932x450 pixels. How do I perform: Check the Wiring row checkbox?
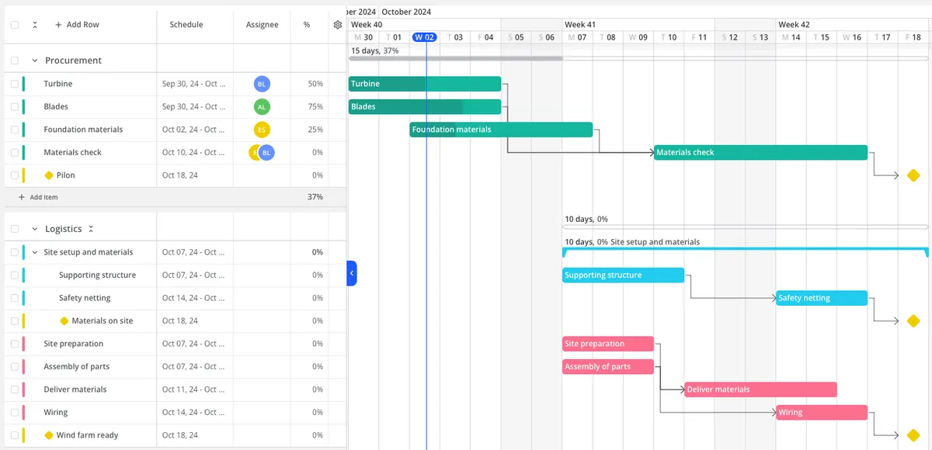[15, 412]
